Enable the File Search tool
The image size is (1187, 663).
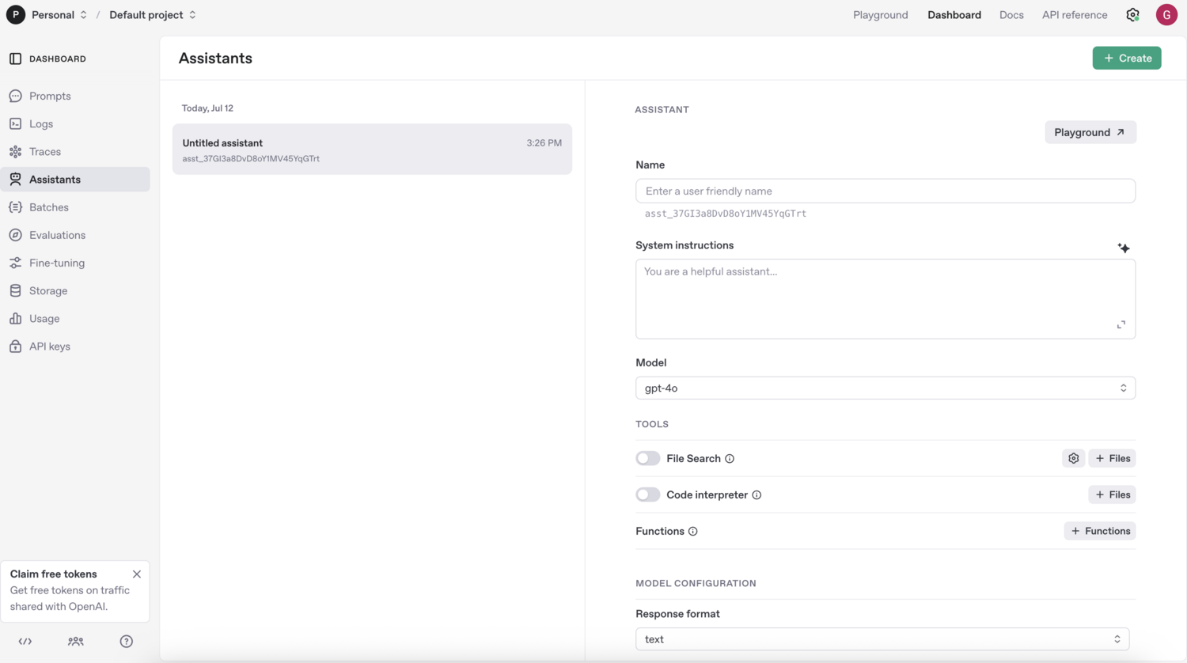[647, 458]
